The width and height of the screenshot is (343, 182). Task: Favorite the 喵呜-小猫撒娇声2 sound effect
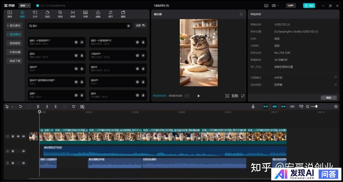(138, 42)
